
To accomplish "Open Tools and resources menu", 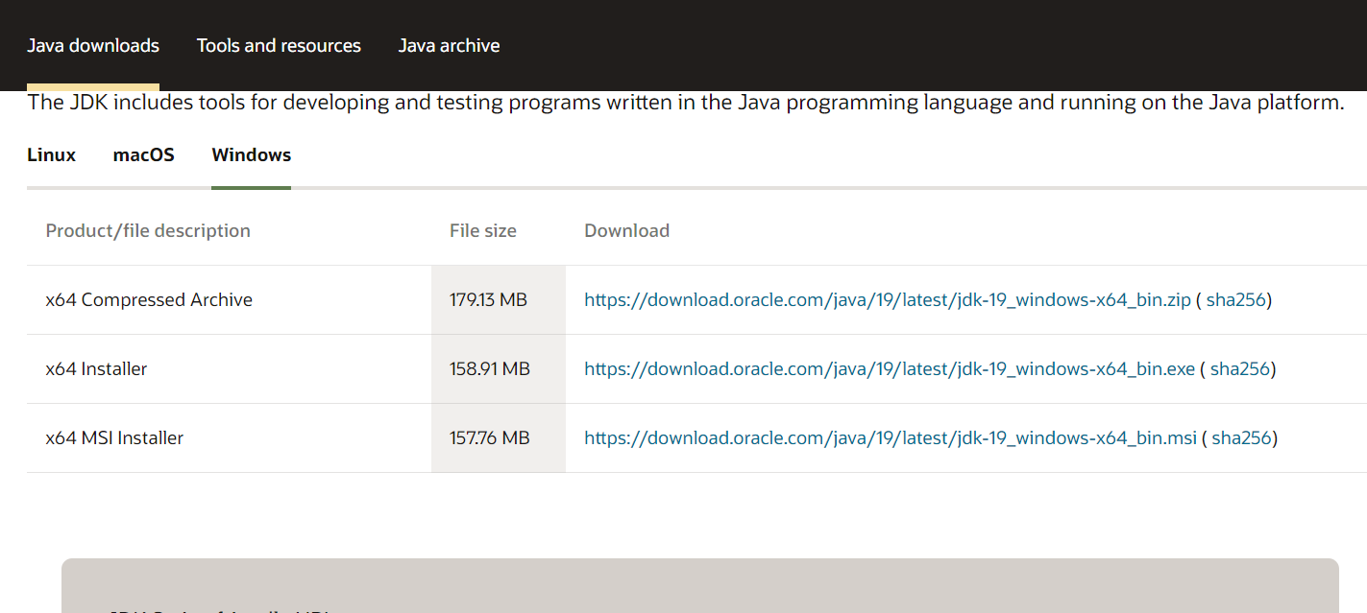I will tap(279, 45).
